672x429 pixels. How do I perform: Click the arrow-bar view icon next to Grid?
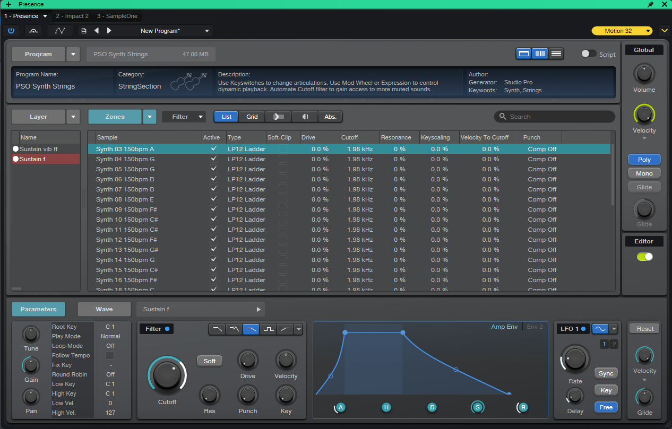point(279,117)
